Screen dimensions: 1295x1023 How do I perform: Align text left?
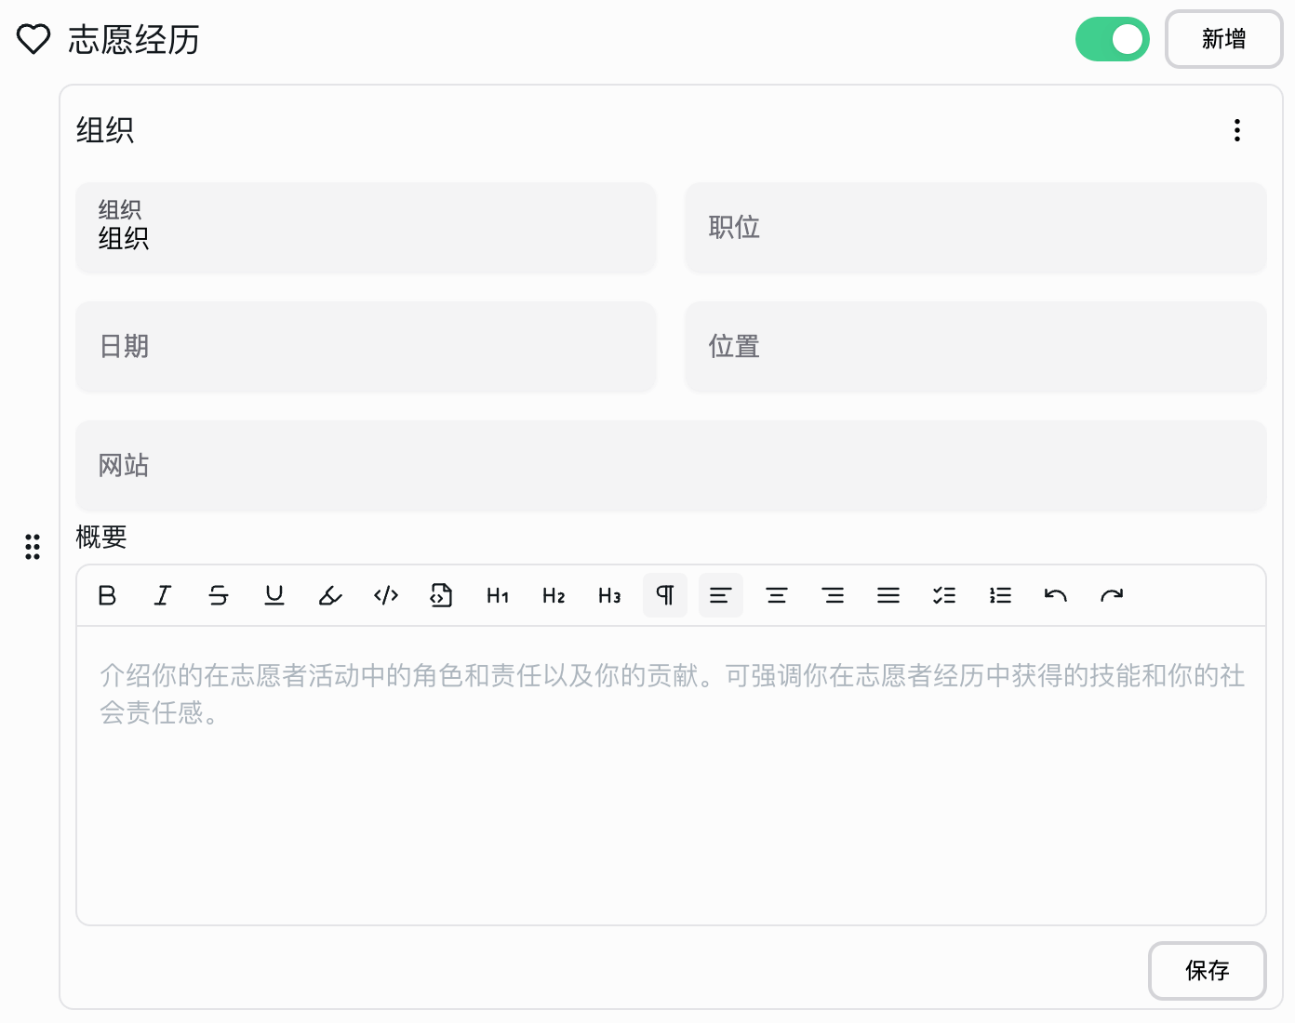(x=721, y=595)
